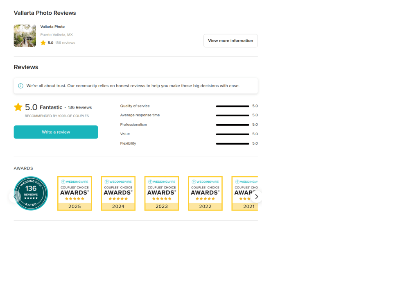Click the Vallarta Photo vendor name
Screen dimensions: 393x295
click(52, 26)
